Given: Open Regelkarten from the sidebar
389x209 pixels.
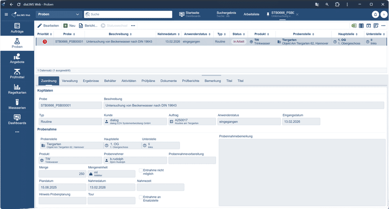Looking at the screenshot, I should 17,89.
